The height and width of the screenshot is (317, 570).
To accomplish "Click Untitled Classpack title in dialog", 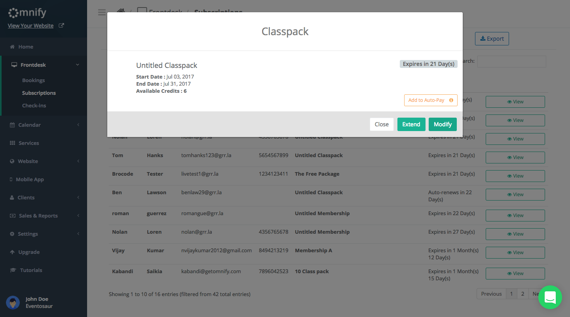I will click(x=167, y=65).
